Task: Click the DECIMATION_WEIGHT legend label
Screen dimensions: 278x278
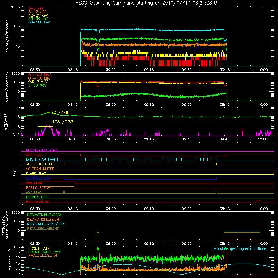Action: click(x=44, y=219)
